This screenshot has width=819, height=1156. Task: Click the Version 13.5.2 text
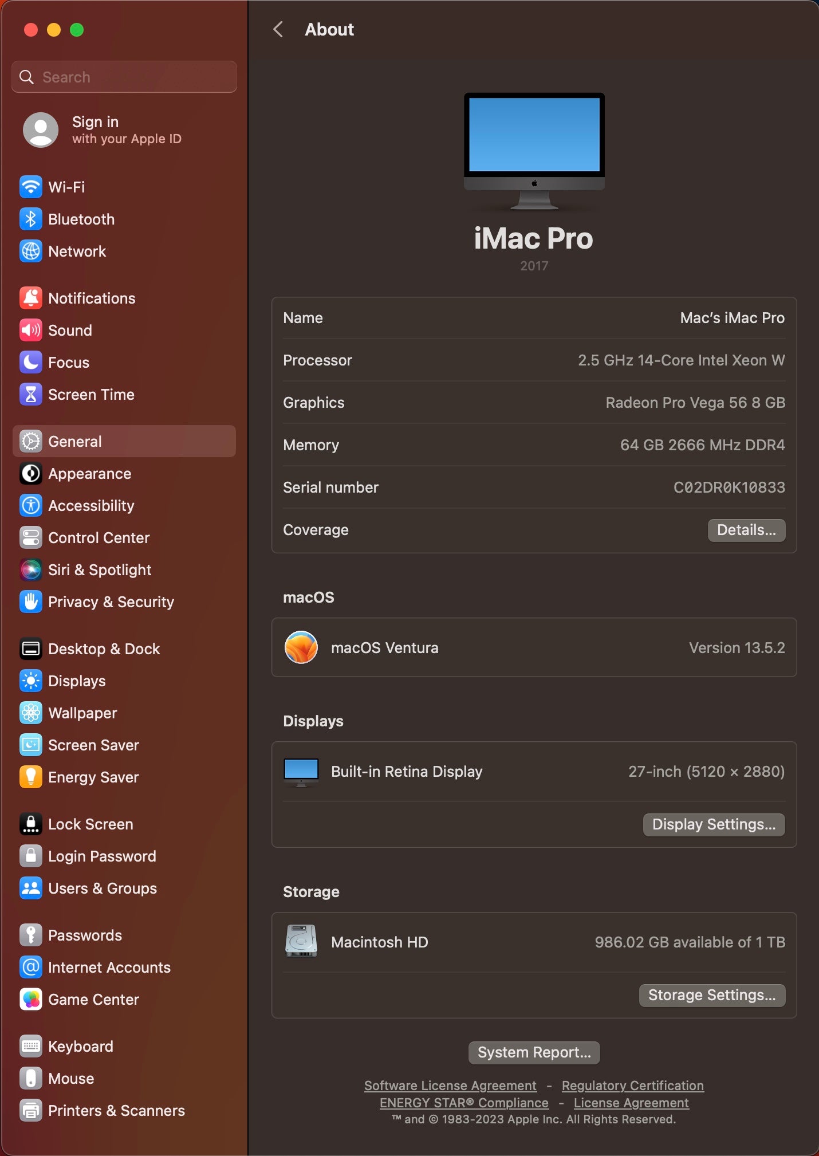[x=737, y=648]
